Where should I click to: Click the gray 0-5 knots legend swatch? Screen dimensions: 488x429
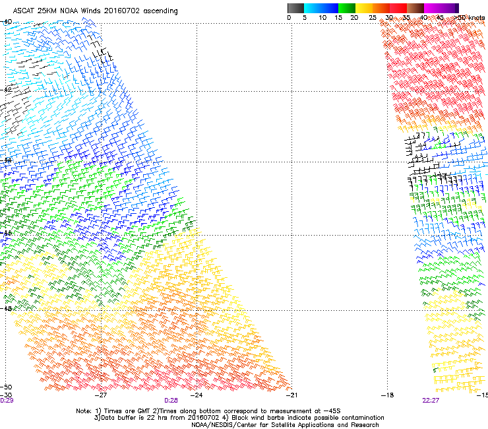[x=295, y=8]
